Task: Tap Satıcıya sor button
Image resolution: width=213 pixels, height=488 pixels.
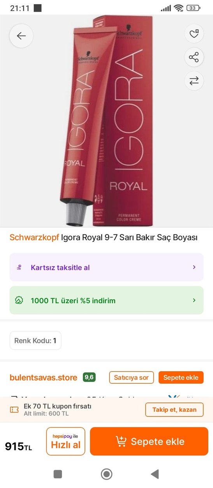Action: [132, 377]
